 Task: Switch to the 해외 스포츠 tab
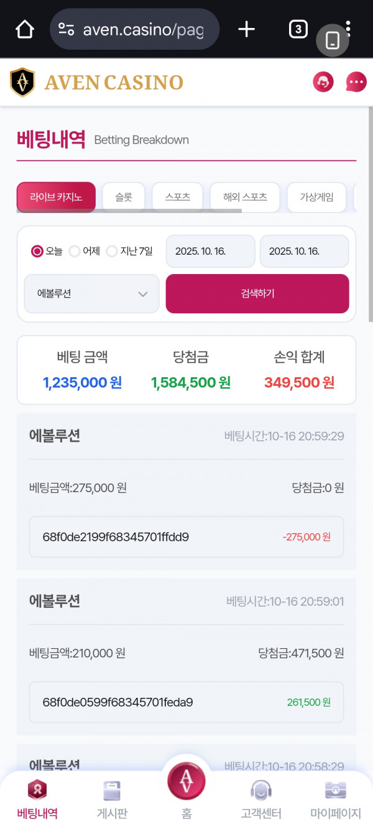click(x=245, y=197)
